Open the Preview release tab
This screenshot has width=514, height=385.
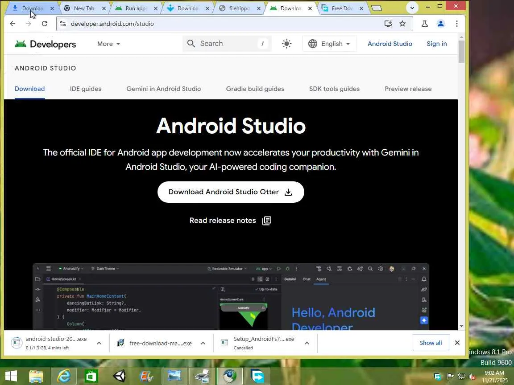(408, 89)
